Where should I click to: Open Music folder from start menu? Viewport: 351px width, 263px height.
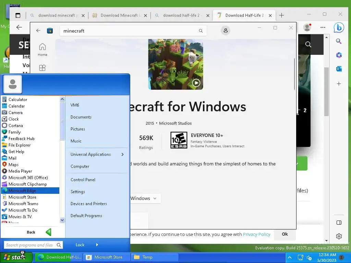click(x=76, y=141)
